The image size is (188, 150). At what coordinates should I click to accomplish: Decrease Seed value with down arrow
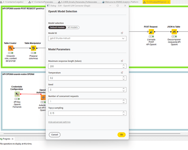coord(123,91)
